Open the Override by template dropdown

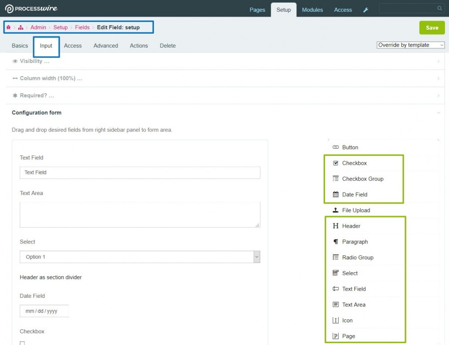click(x=410, y=45)
